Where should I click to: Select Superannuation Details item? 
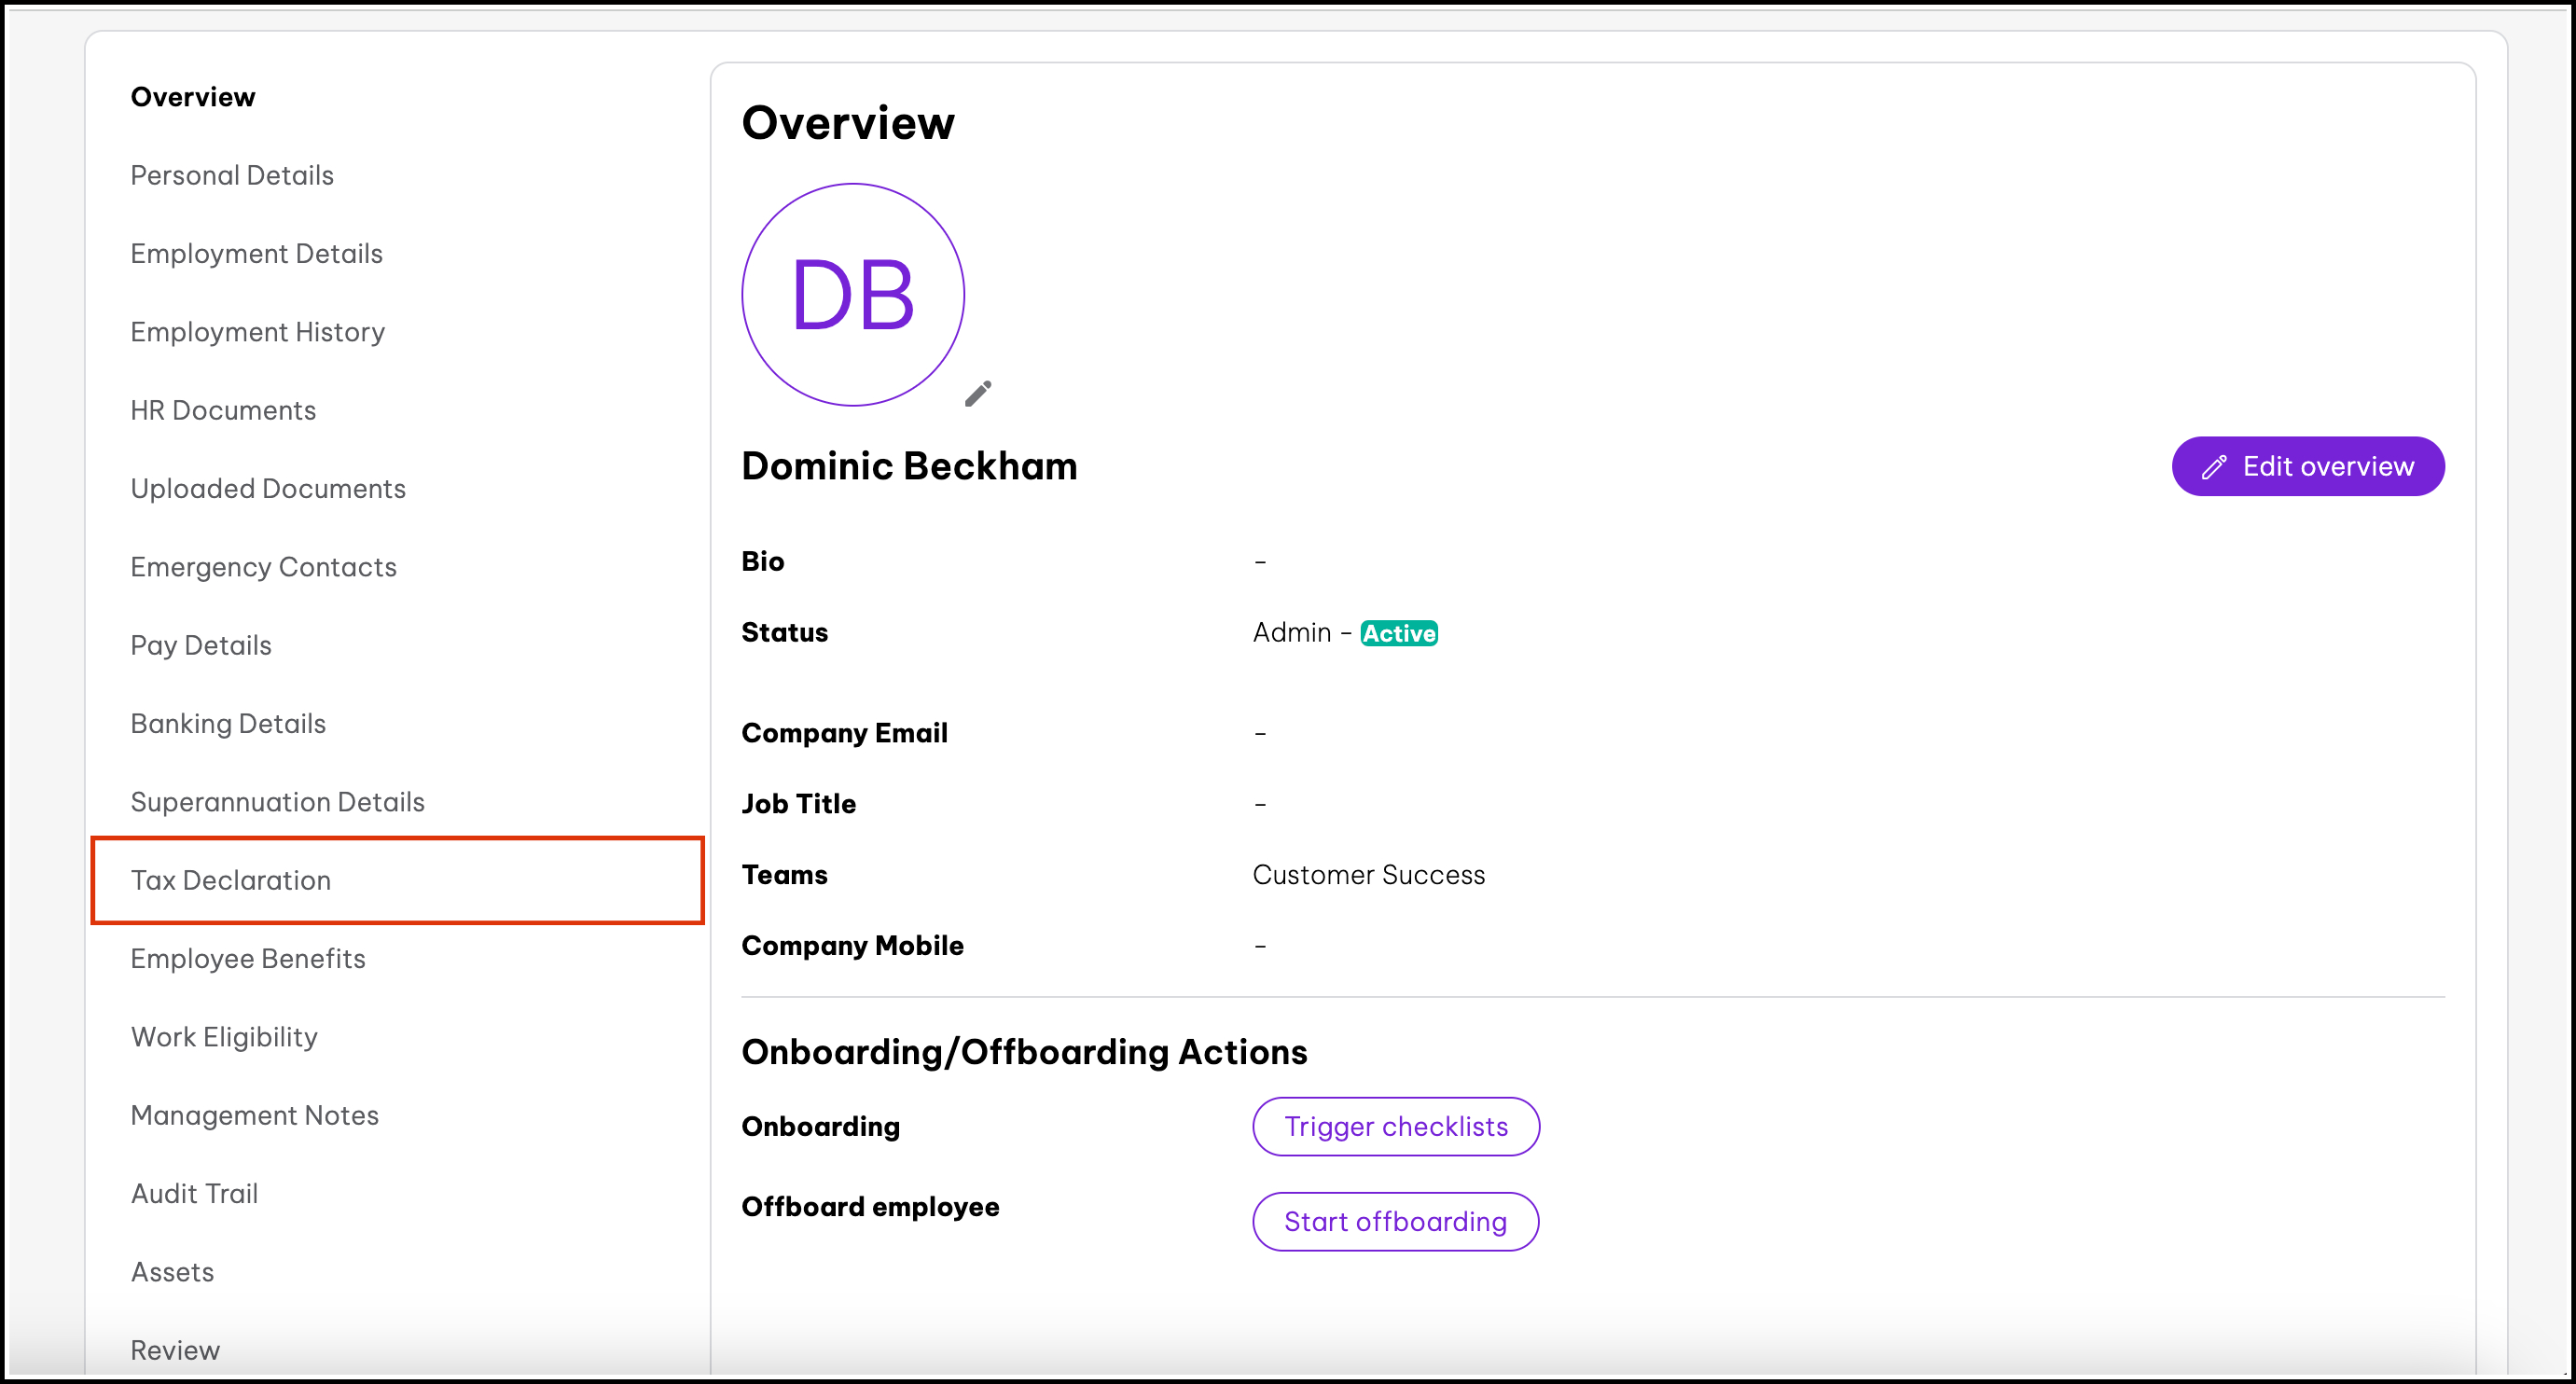[x=278, y=802]
